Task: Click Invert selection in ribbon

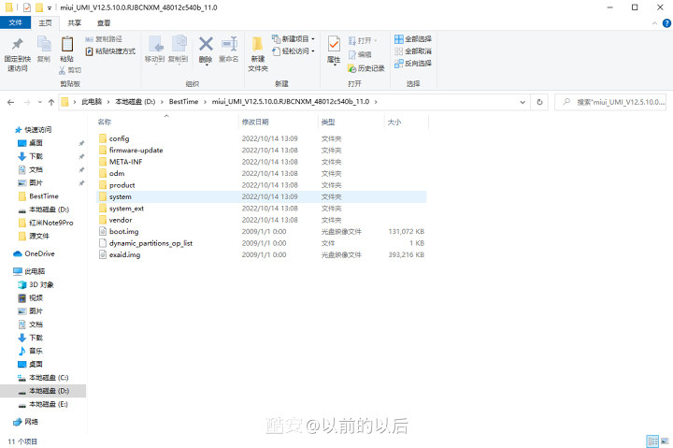Action: click(413, 64)
